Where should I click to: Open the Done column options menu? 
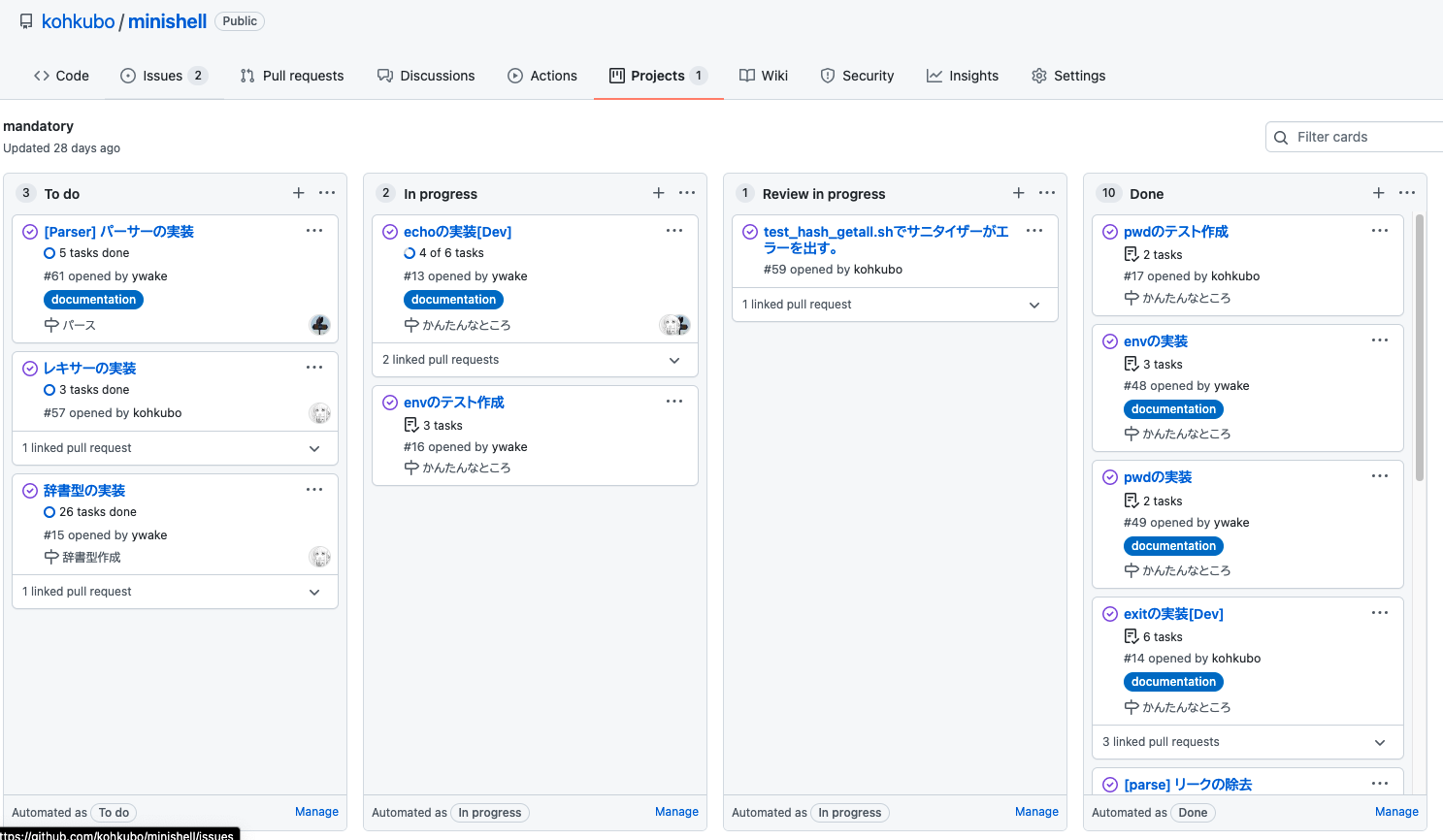(x=1407, y=193)
